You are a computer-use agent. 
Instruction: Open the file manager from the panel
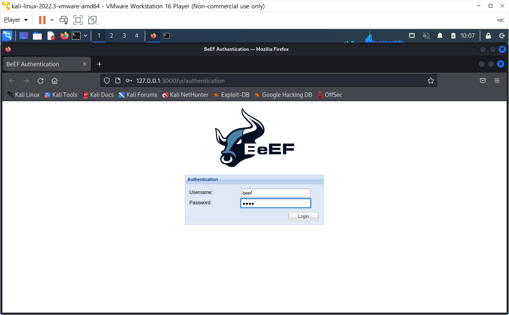point(37,36)
